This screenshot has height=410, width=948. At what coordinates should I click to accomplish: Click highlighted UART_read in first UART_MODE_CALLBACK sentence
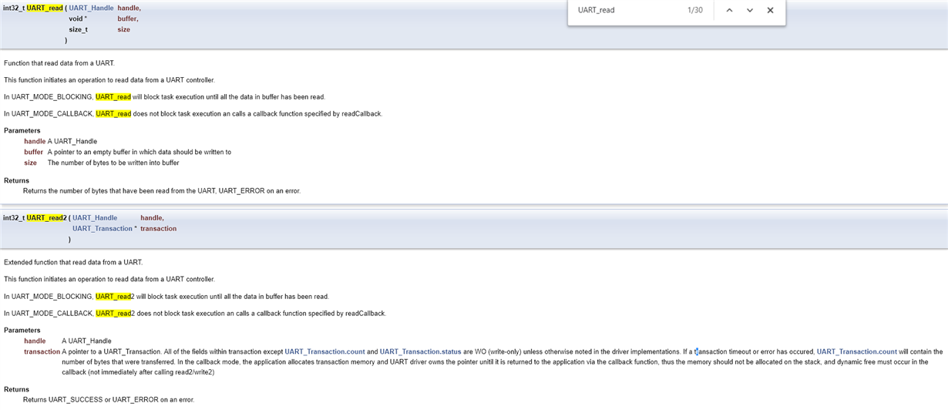[113, 114]
